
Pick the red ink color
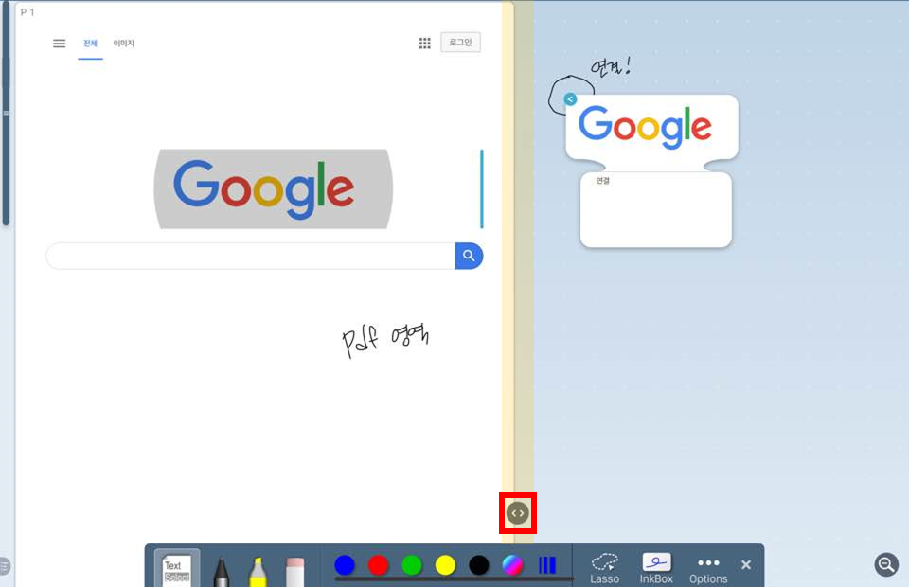tap(378, 564)
